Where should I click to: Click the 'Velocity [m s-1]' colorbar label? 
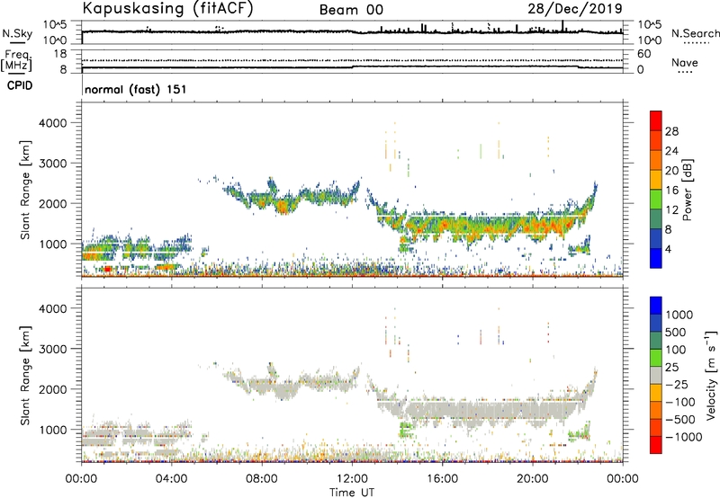(x=711, y=375)
